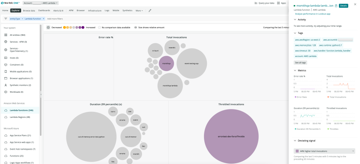Select Mobile applications (0)

tap(21, 72)
